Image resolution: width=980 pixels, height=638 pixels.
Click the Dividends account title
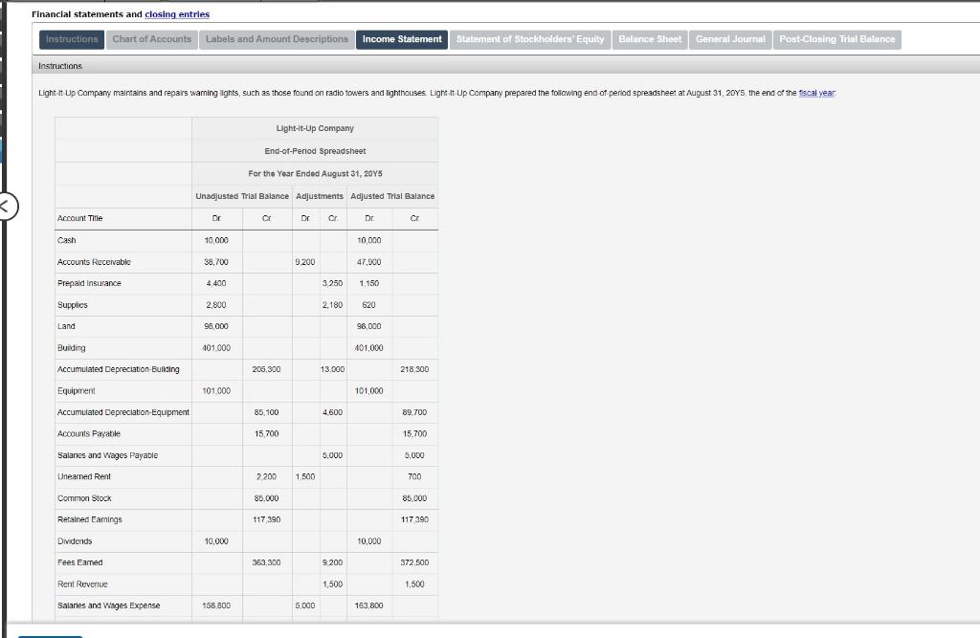(75, 541)
